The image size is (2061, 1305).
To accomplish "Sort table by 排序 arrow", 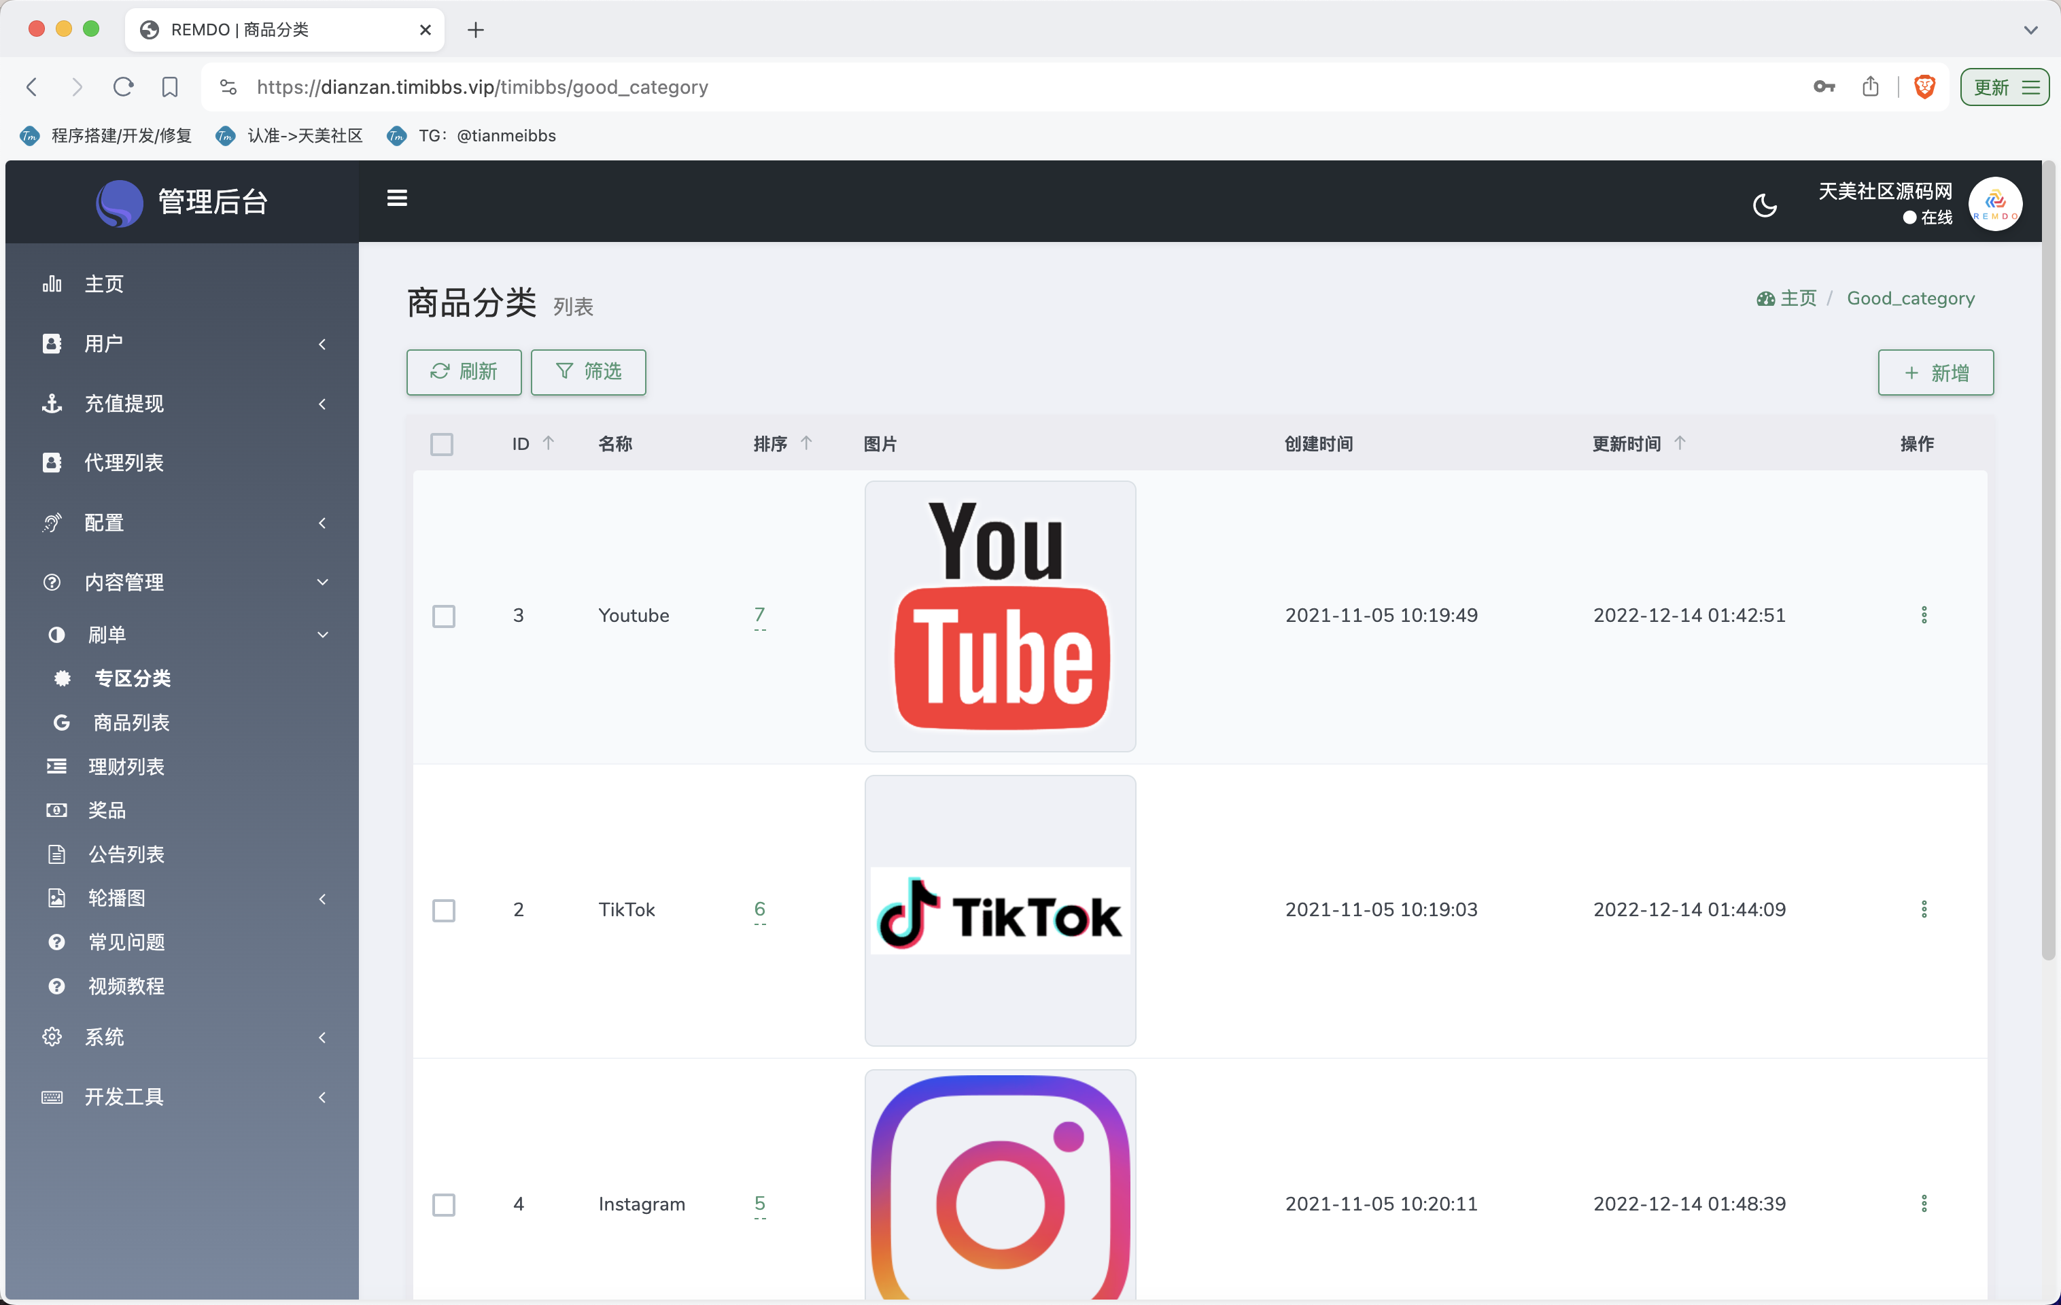I will tap(806, 443).
